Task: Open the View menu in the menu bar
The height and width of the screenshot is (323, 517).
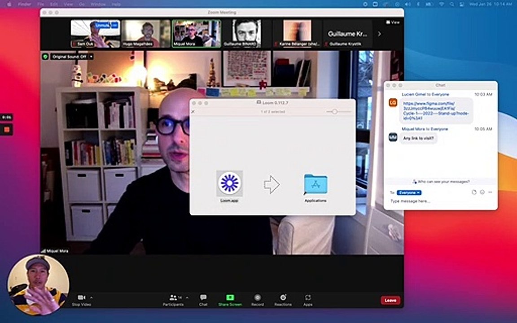Action: coord(68,4)
